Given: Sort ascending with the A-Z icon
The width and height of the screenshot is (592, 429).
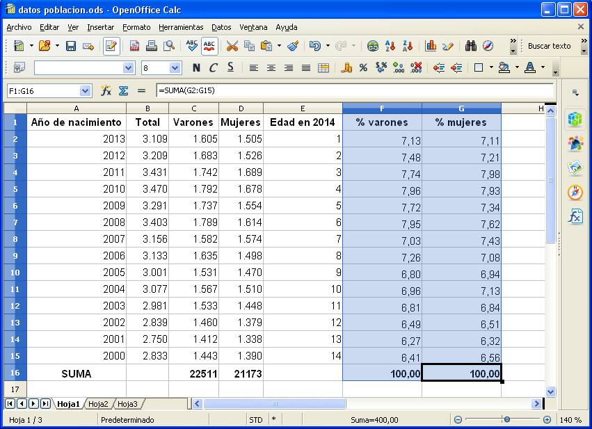Looking at the screenshot, I should click(390, 46).
